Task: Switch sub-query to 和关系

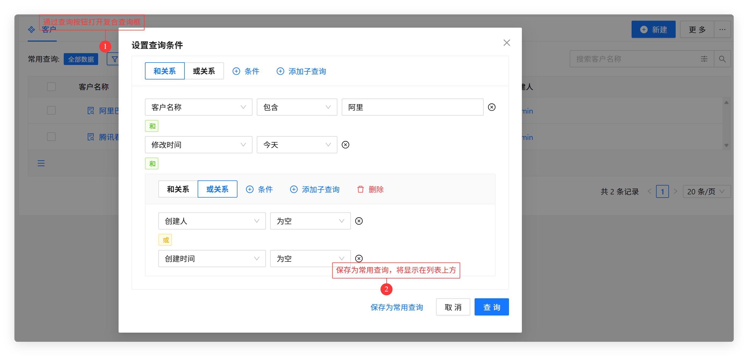Action: pos(178,189)
